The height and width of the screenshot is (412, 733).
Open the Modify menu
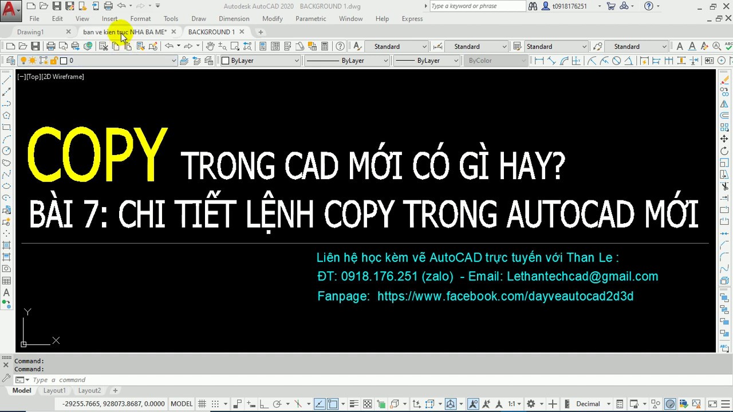tap(273, 19)
